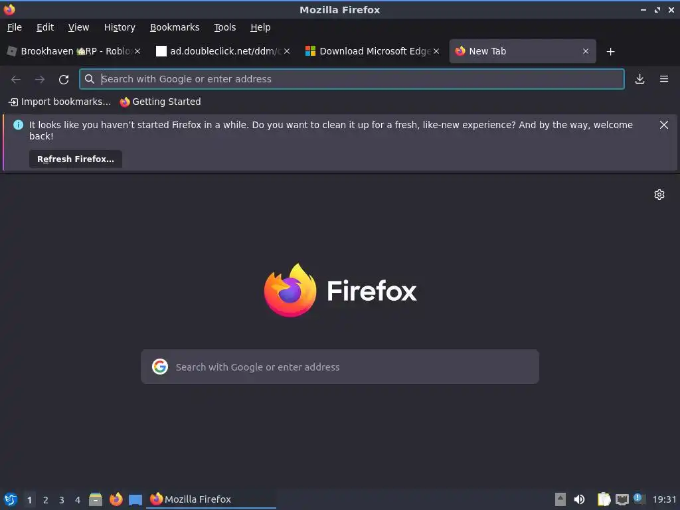Screen dimensions: 680x510
Task: Open the Downloads panel icon
Action: [x=639, y=79]
